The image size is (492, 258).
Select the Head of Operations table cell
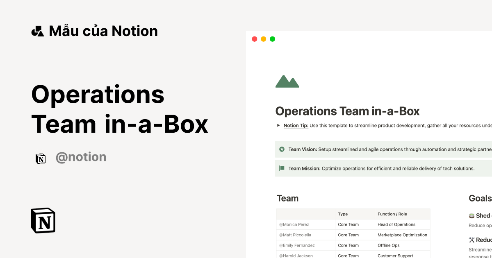(396, 224)
